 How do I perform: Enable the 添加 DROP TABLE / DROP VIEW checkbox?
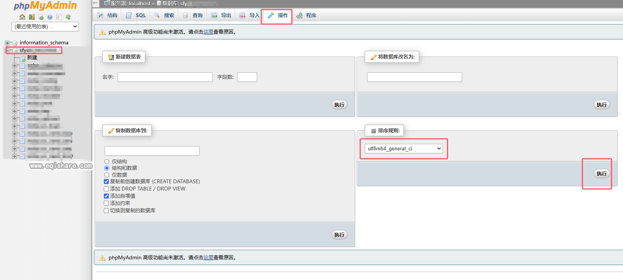[x=107, y=189]
